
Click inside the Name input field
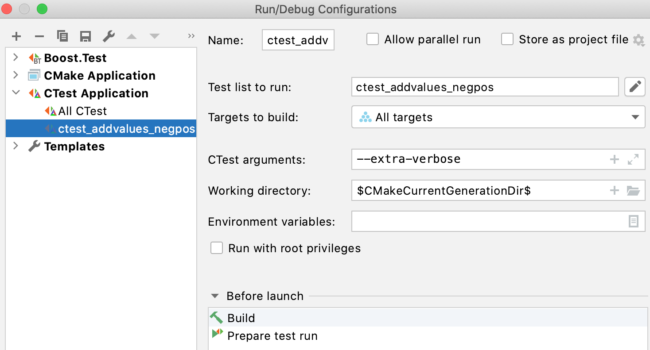298,39
